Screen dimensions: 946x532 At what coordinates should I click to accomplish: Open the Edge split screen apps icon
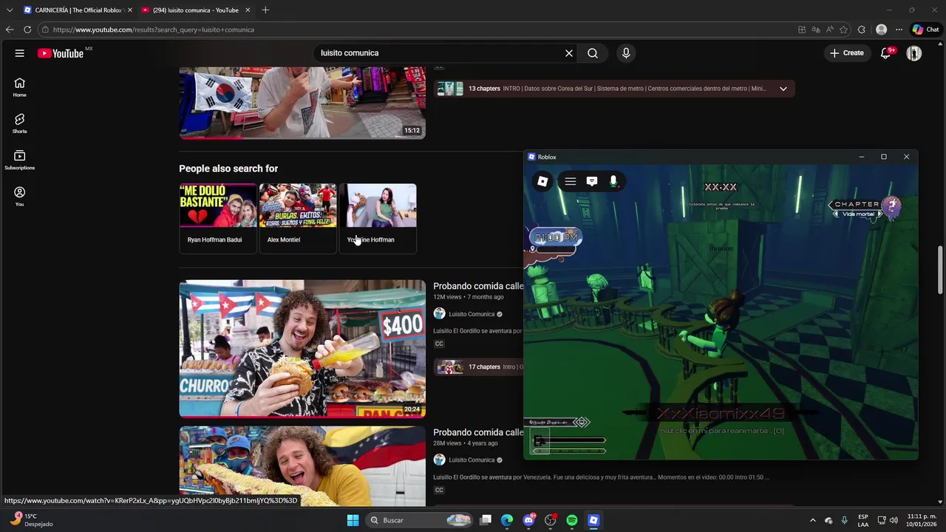pos(802,30)
